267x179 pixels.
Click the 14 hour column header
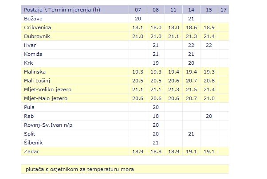[191, 10]
